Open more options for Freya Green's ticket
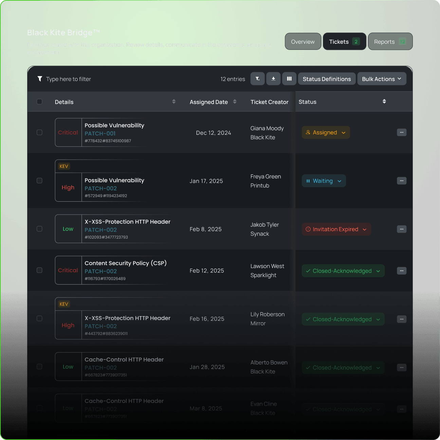The width and height of the screenshot is (440, 440). (402, 181)
